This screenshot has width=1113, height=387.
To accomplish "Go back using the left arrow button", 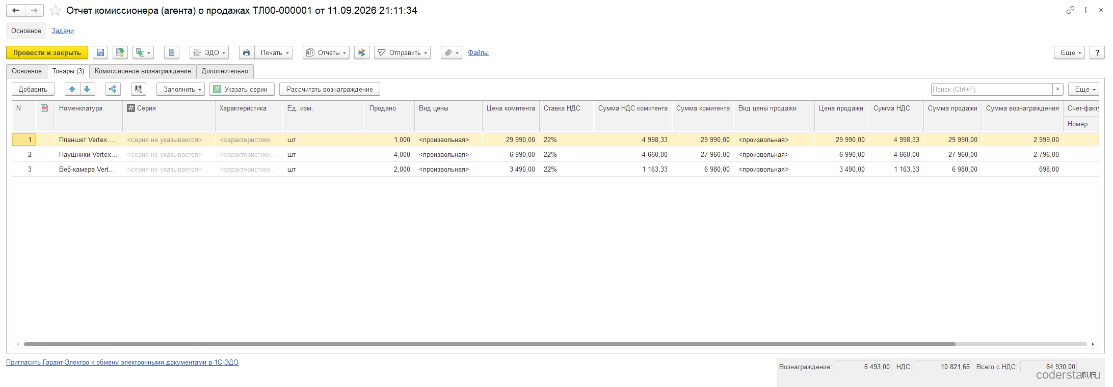I will pyautogui.click(x=16, y=10).
